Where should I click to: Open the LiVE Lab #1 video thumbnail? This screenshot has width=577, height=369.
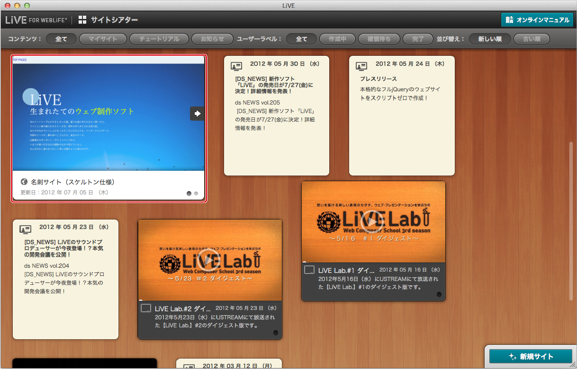coord(373,221)
